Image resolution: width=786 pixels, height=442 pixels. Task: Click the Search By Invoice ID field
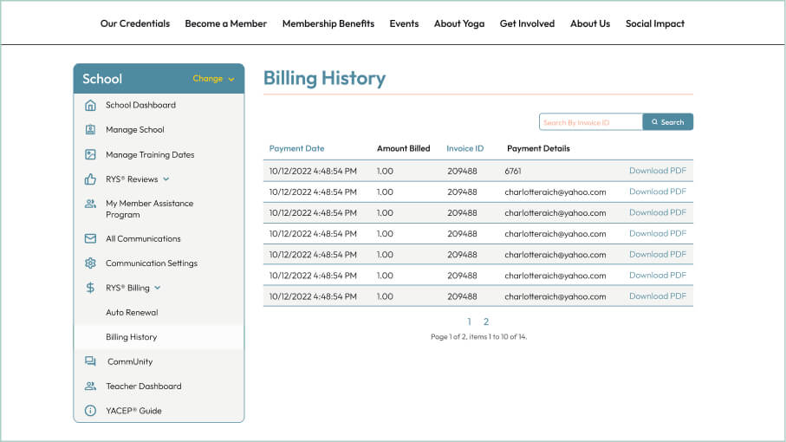[590, 122]
